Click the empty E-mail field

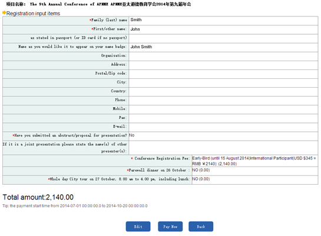click(223, 127)
